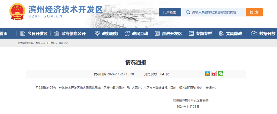Click the magnifier icon in search box
Image resolution: width=277 pixels, height=114 pixels.
pyautogui.click(x=188, y=12)
